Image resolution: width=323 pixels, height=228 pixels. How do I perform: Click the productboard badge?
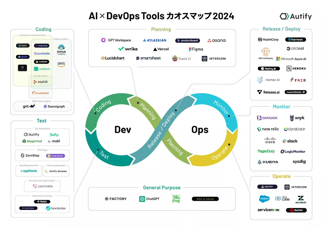click(x=187, y=41)
